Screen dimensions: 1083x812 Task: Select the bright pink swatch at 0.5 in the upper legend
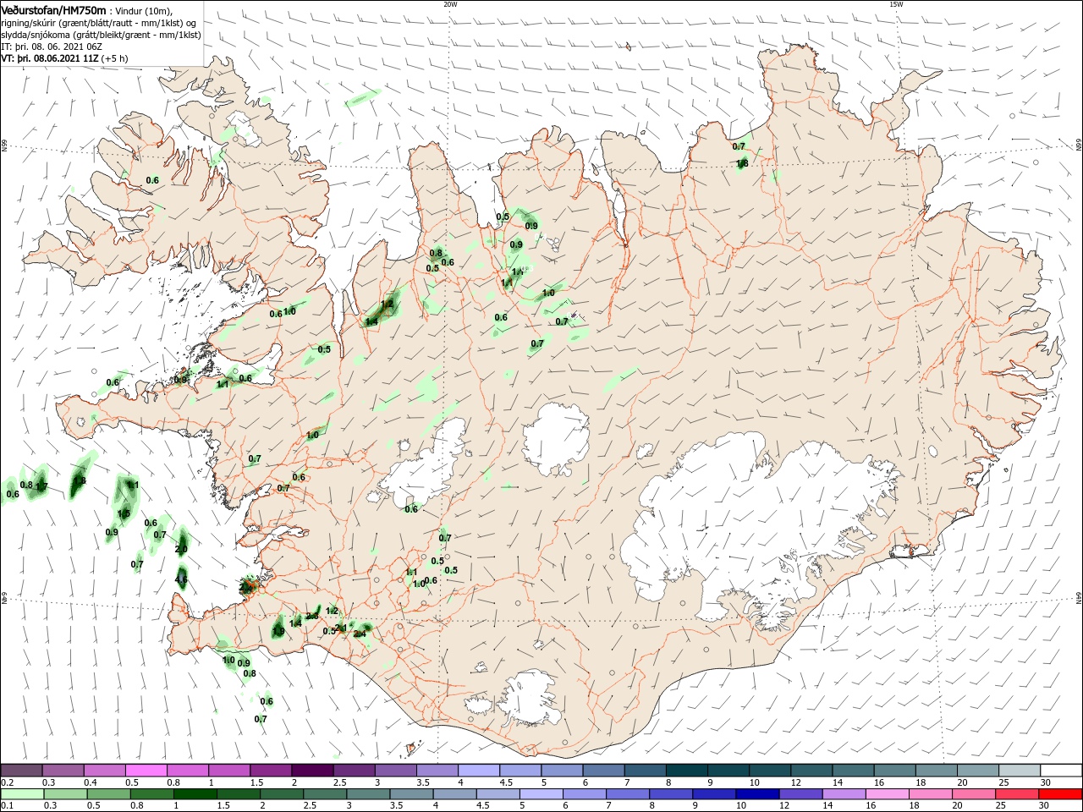(146, 771)
